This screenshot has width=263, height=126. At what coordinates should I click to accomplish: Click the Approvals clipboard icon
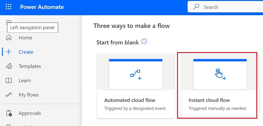9,113
